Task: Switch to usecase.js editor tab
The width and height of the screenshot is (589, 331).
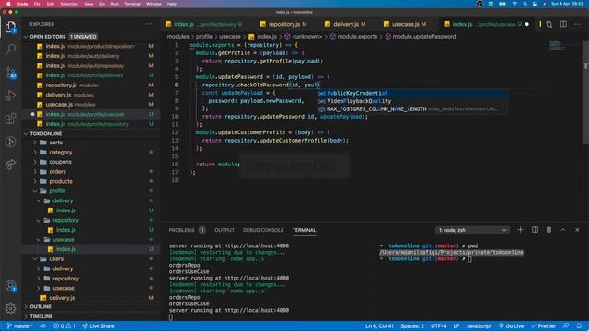Action: click(x=406, y=24)
